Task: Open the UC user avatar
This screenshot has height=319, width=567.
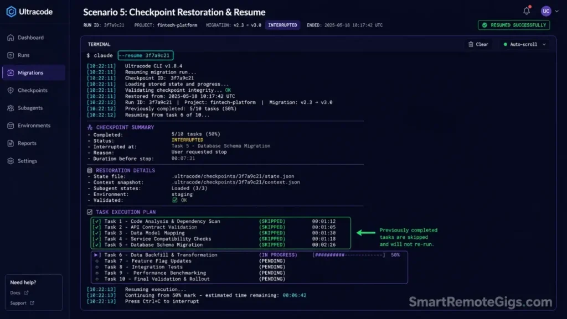Action: coord(545,11)
